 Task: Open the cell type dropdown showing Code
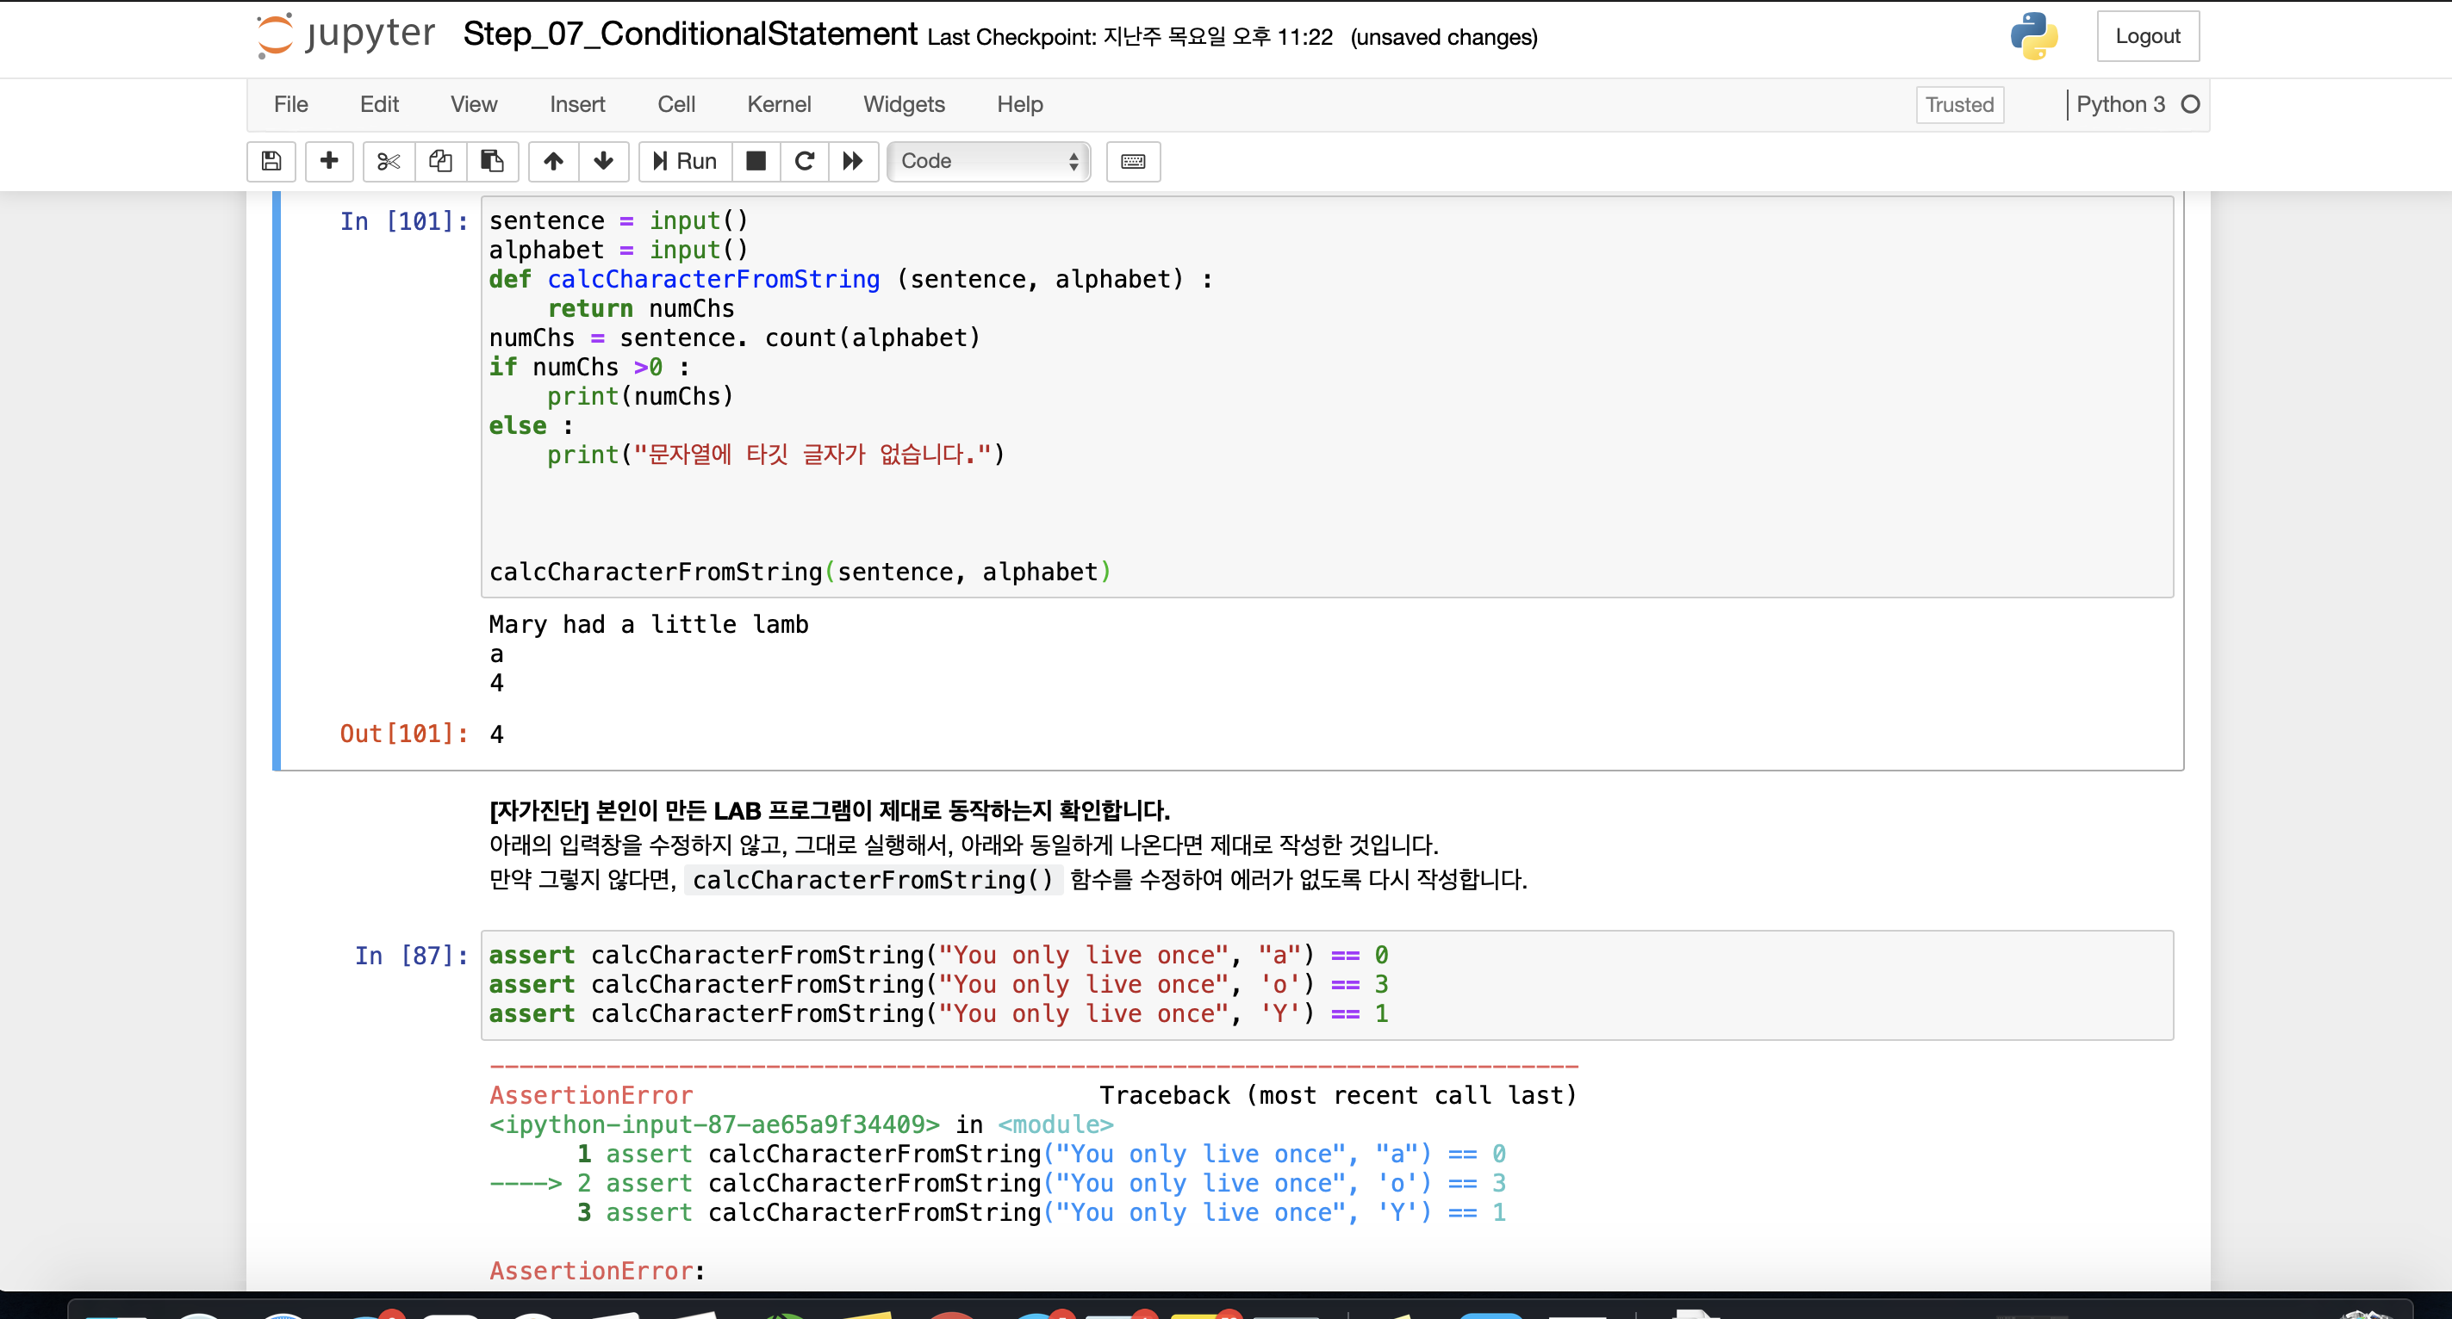pos(988,161)
